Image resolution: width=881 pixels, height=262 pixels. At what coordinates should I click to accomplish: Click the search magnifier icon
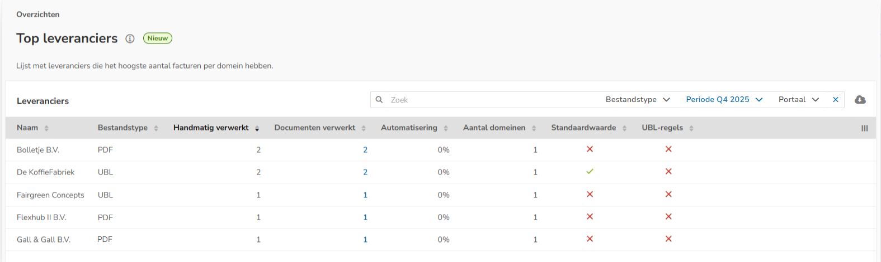coord(379,100)
